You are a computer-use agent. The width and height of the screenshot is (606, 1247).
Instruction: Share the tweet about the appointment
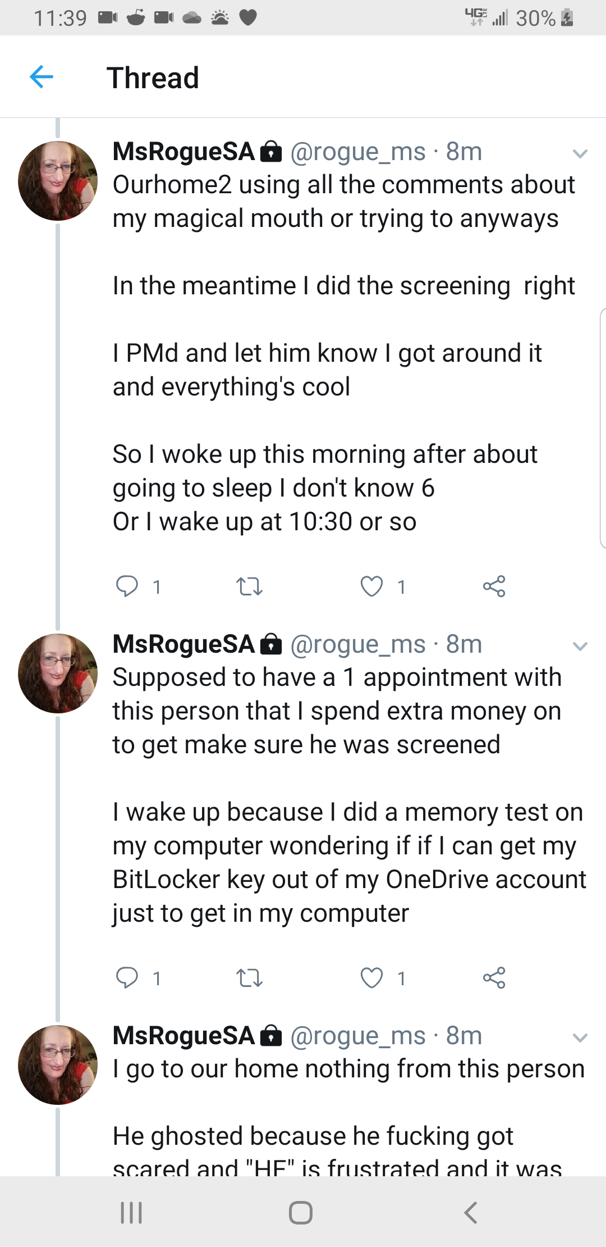(494, 977)
